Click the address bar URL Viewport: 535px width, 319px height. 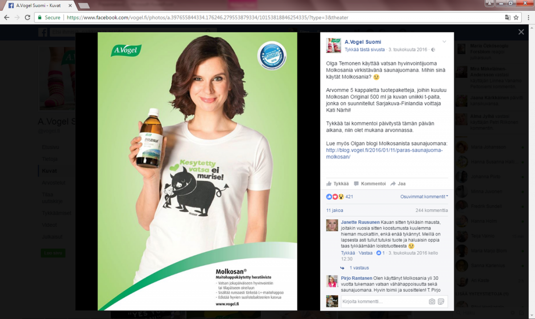207,17
